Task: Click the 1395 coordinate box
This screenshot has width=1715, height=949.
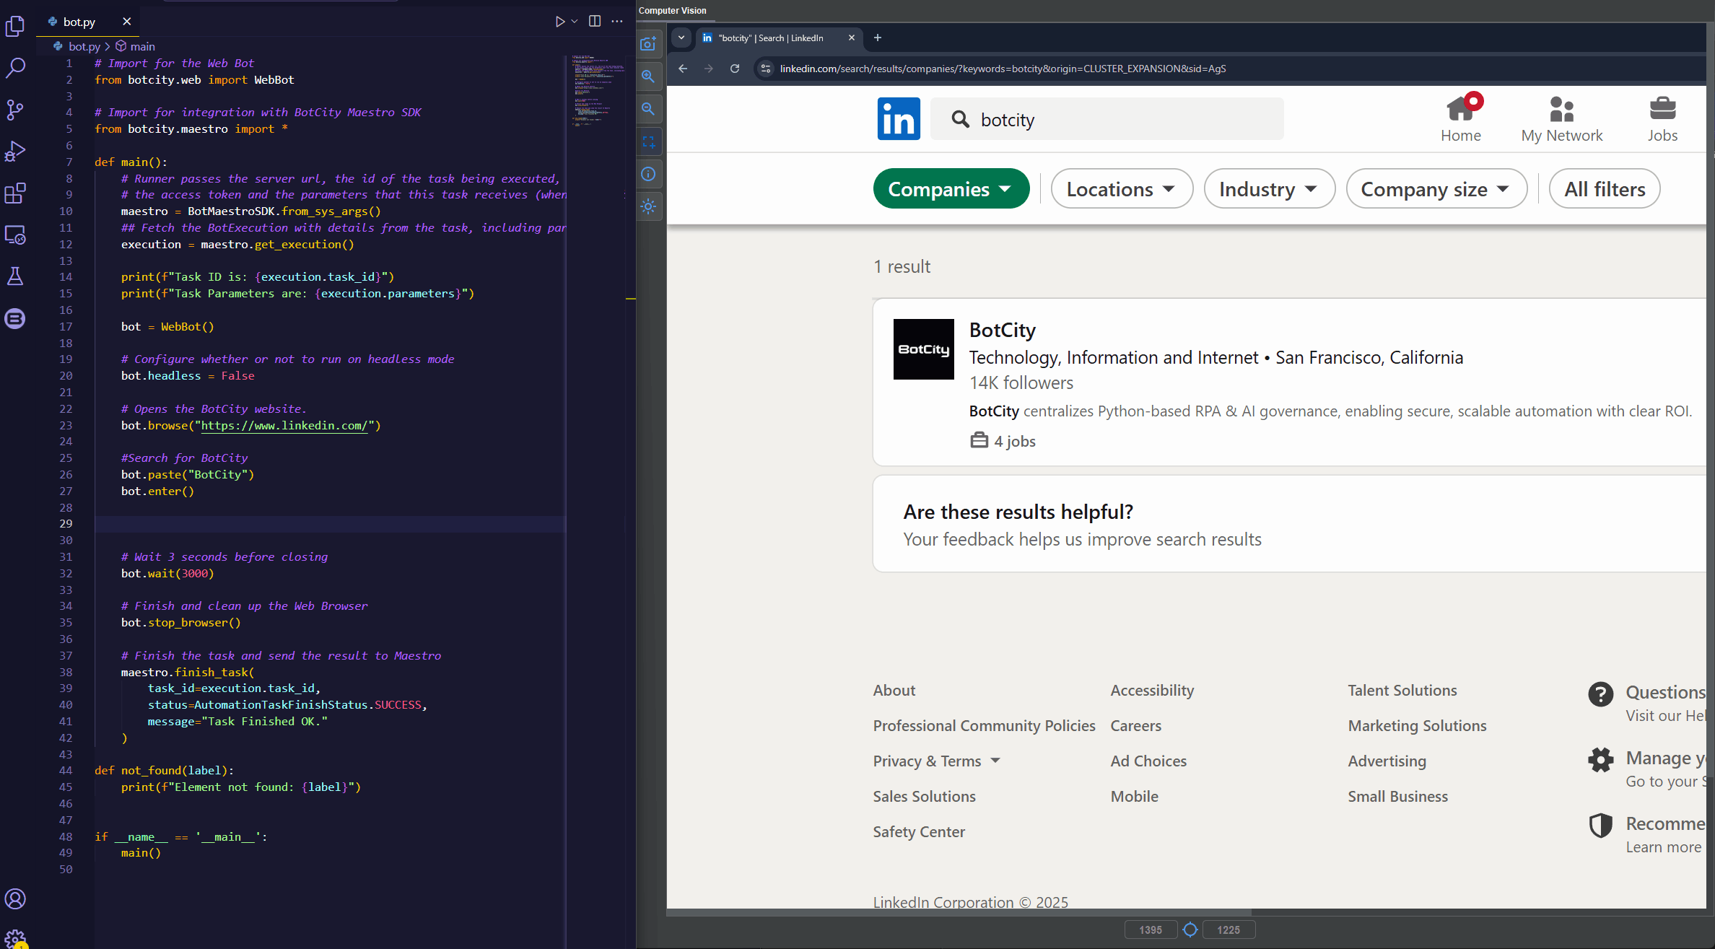Action: (x=1150, y=930)
